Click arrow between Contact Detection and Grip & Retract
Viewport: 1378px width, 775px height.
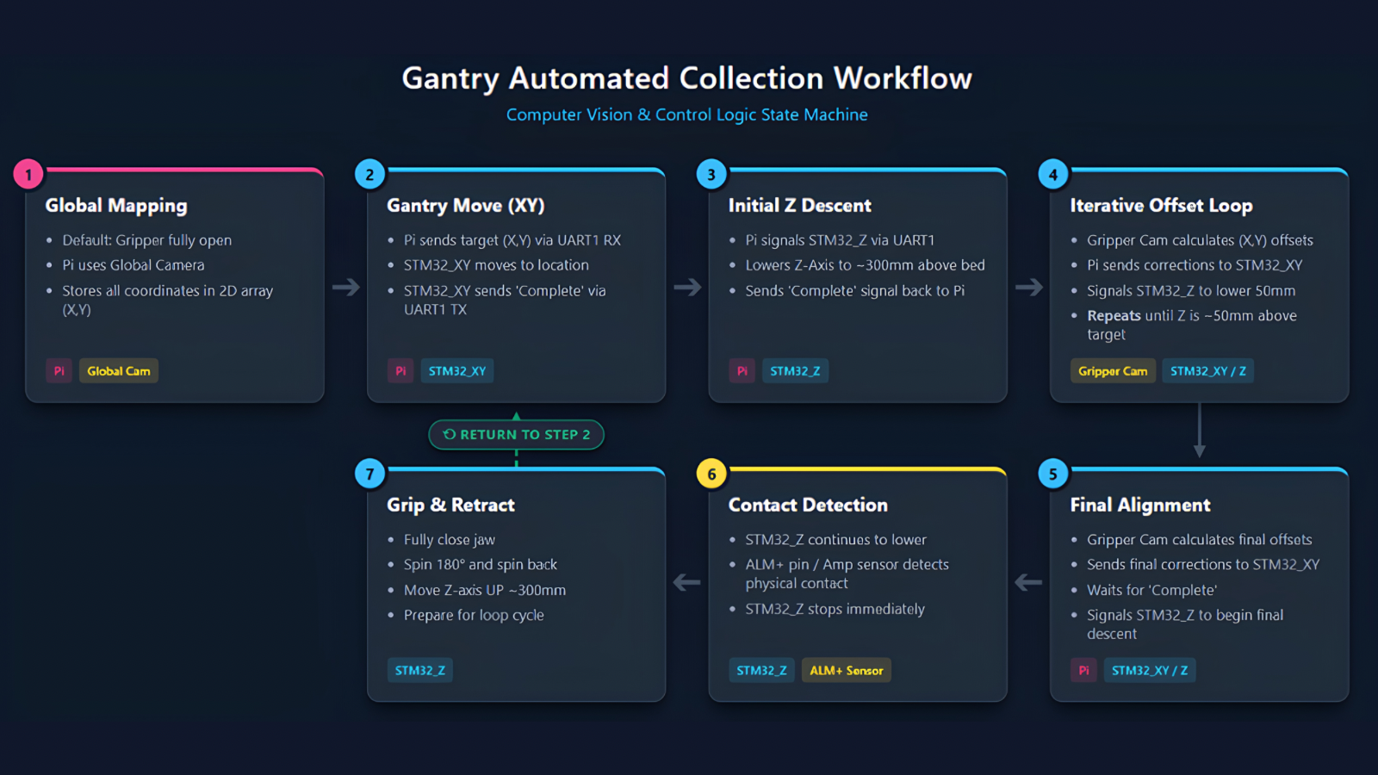coord(686,583)
